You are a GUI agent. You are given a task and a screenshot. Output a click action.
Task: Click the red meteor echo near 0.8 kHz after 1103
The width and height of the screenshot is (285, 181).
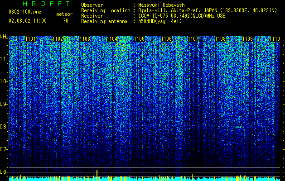coord(97,125)
